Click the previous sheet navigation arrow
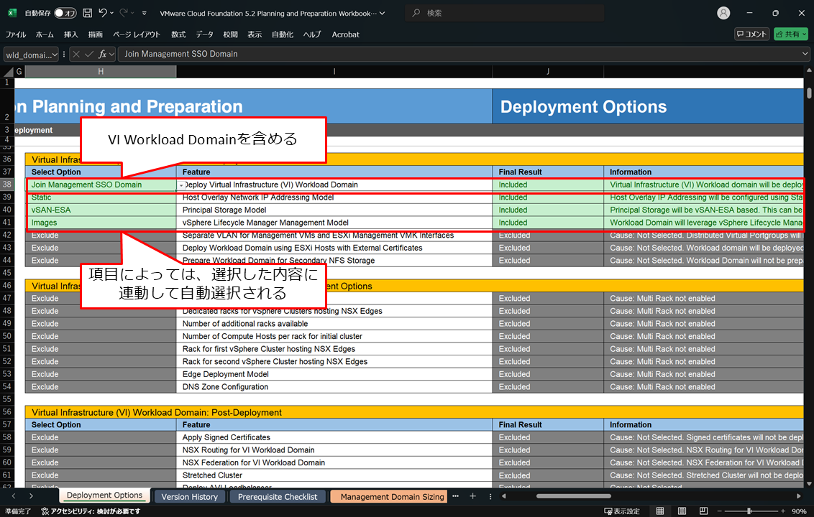Viewport: 814px width, 517px height. pos(14,496)
